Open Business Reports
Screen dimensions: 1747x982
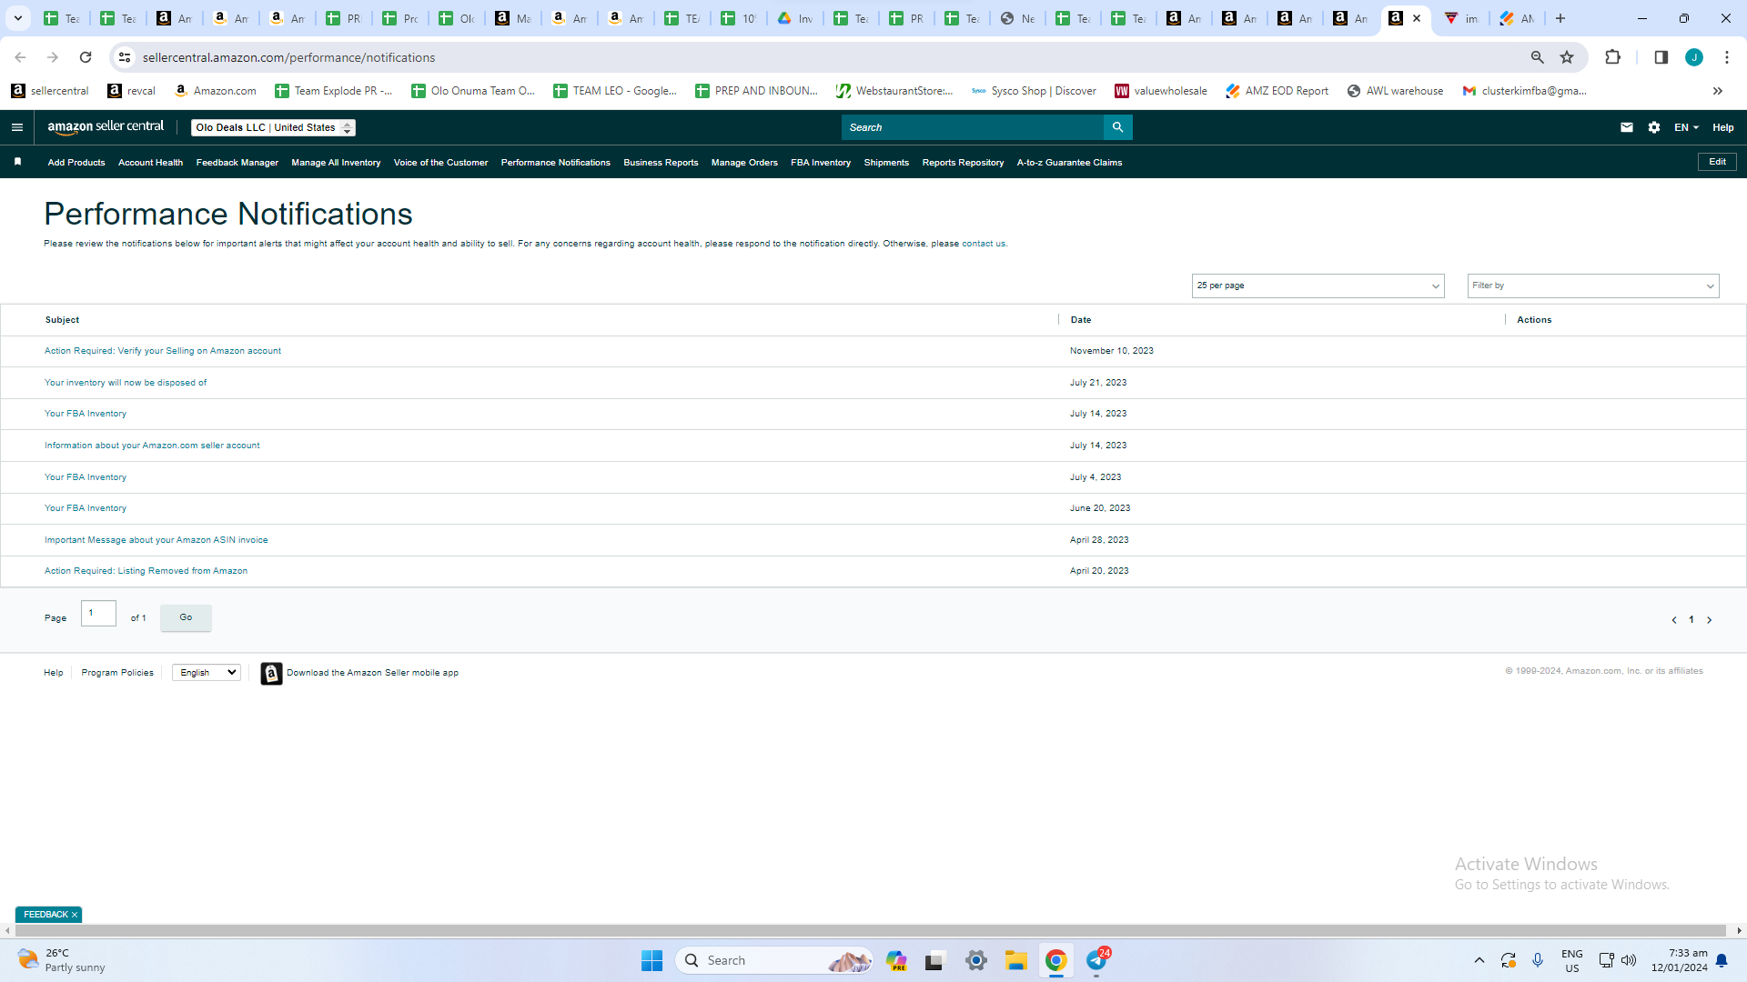pos(661,163)
